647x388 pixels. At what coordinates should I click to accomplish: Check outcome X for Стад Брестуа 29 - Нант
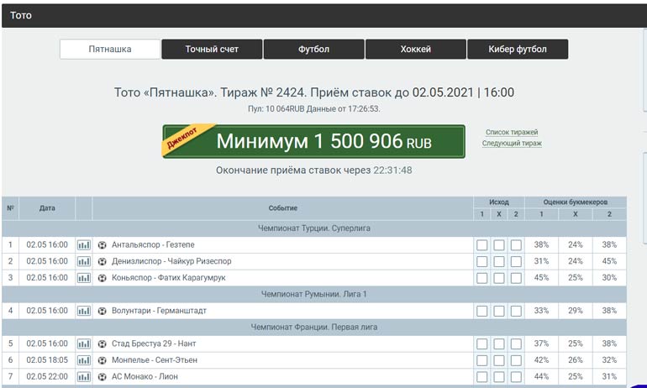[x=499, y=344]
